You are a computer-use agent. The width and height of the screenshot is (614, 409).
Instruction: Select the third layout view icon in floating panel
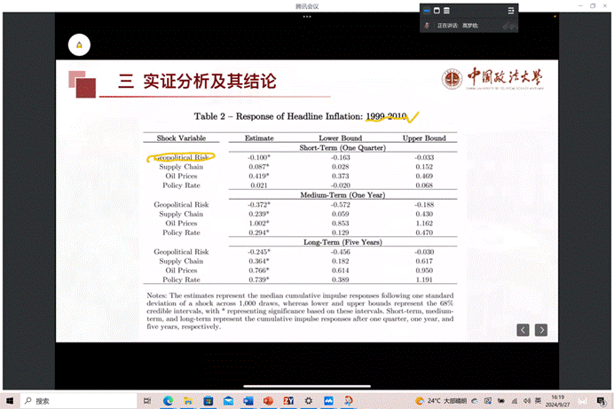pos(446,10)
